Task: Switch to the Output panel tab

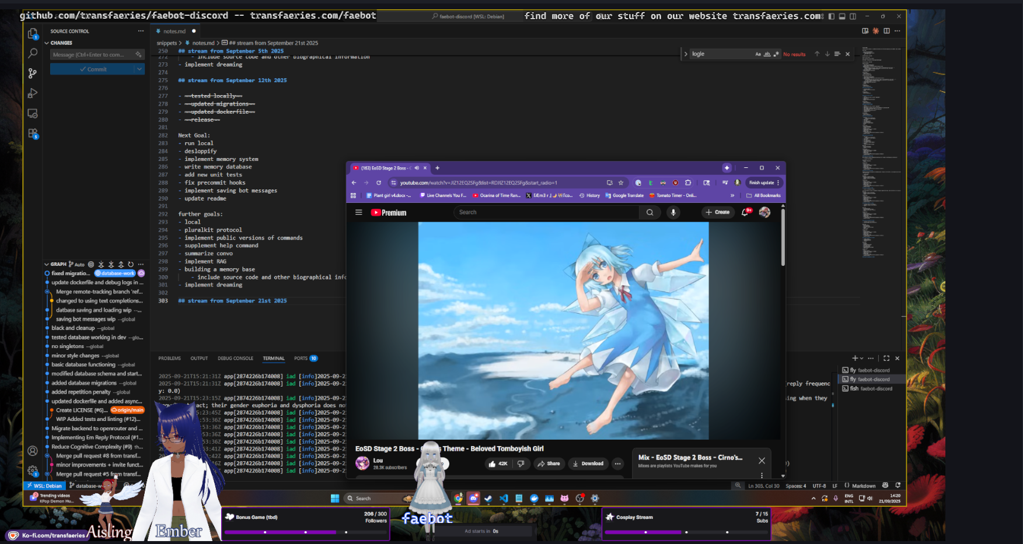Action: point(199,358)
